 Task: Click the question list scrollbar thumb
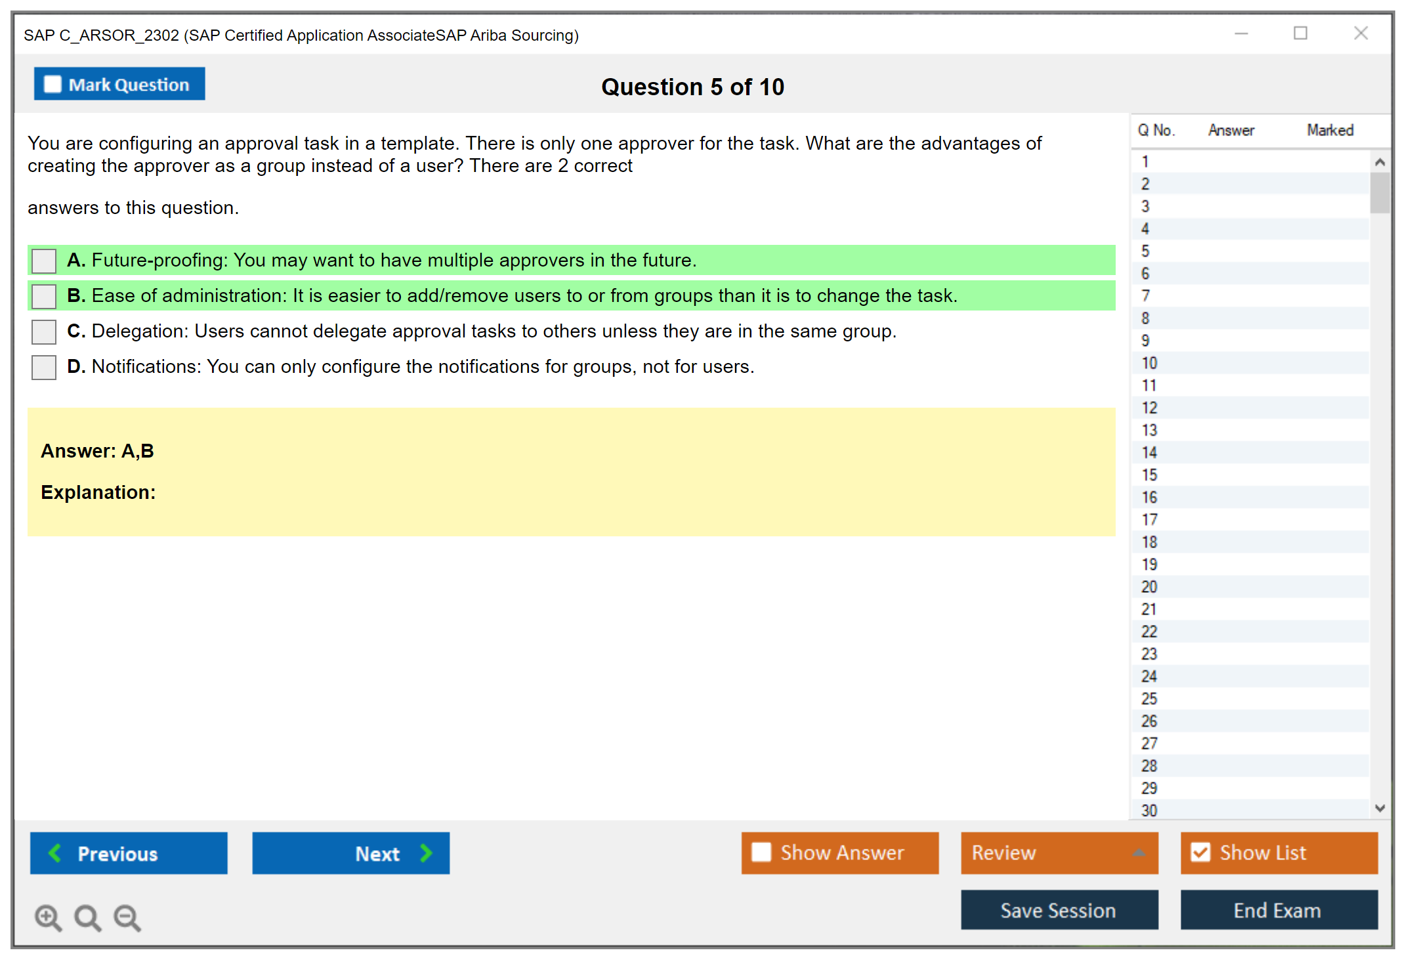click(1379, 192)
